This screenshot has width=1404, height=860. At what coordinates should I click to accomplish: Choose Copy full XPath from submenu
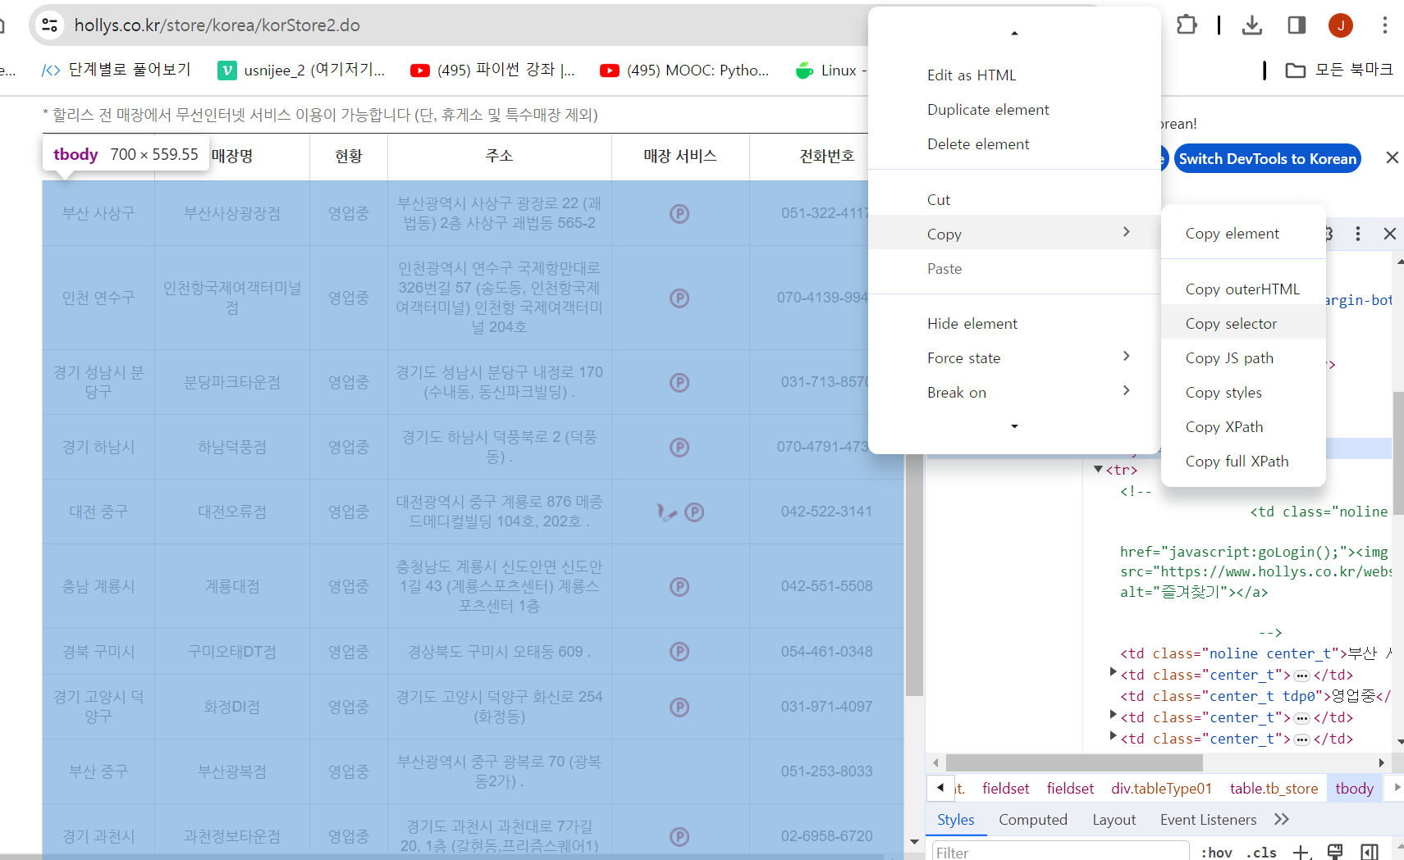click(1243, 462)
